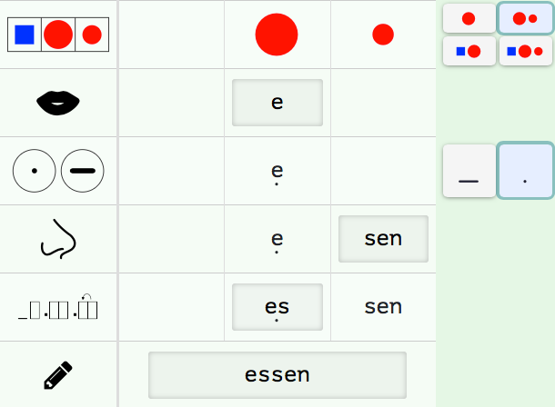Screen dimensions: 555x407
Task: Click the 'es' syllable button
Action: [277, 307]
